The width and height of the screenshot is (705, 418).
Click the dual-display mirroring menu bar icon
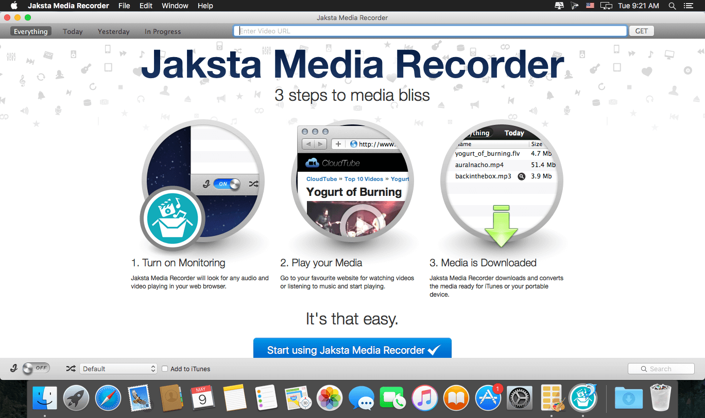606,6
